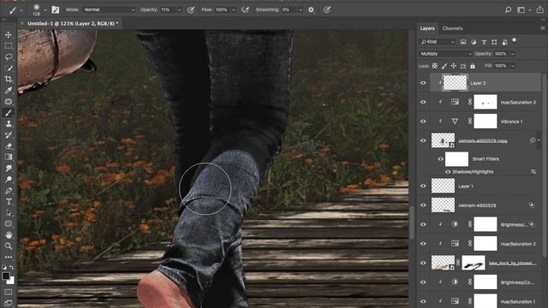Select the Vibrance 1 layer name
Screen dimensions: 548x308
pos(512,121)
